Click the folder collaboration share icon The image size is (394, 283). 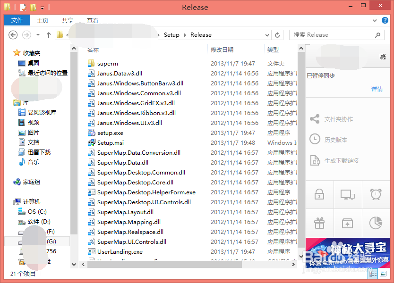click(315, 119)
